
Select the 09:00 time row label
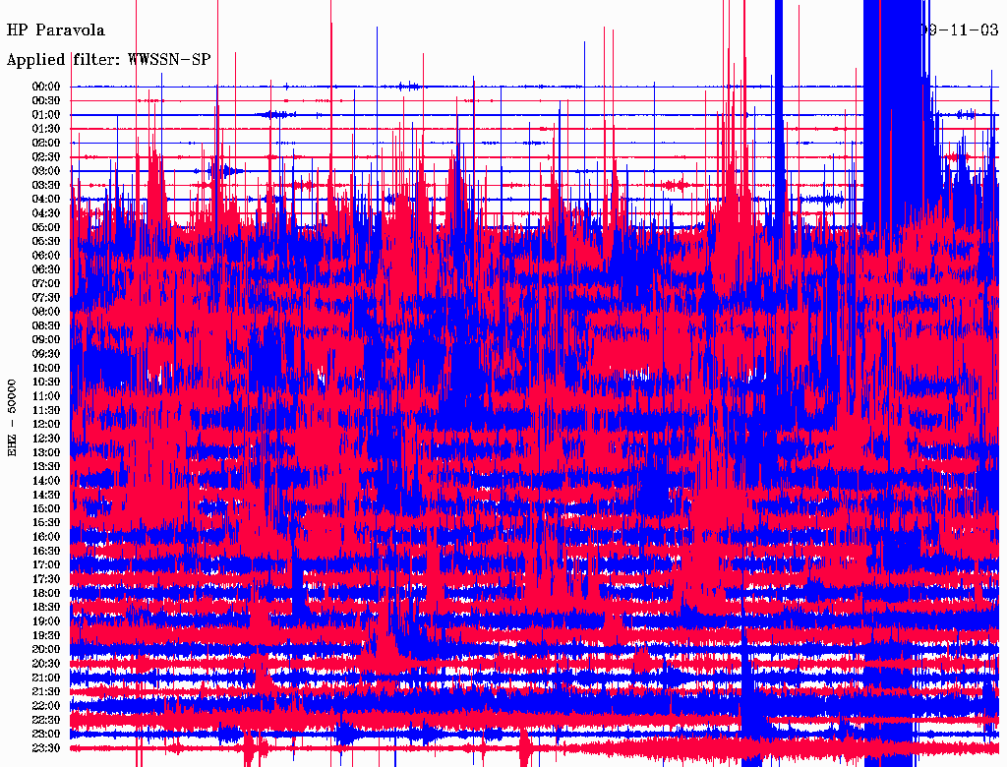click(x=46, y=340)
